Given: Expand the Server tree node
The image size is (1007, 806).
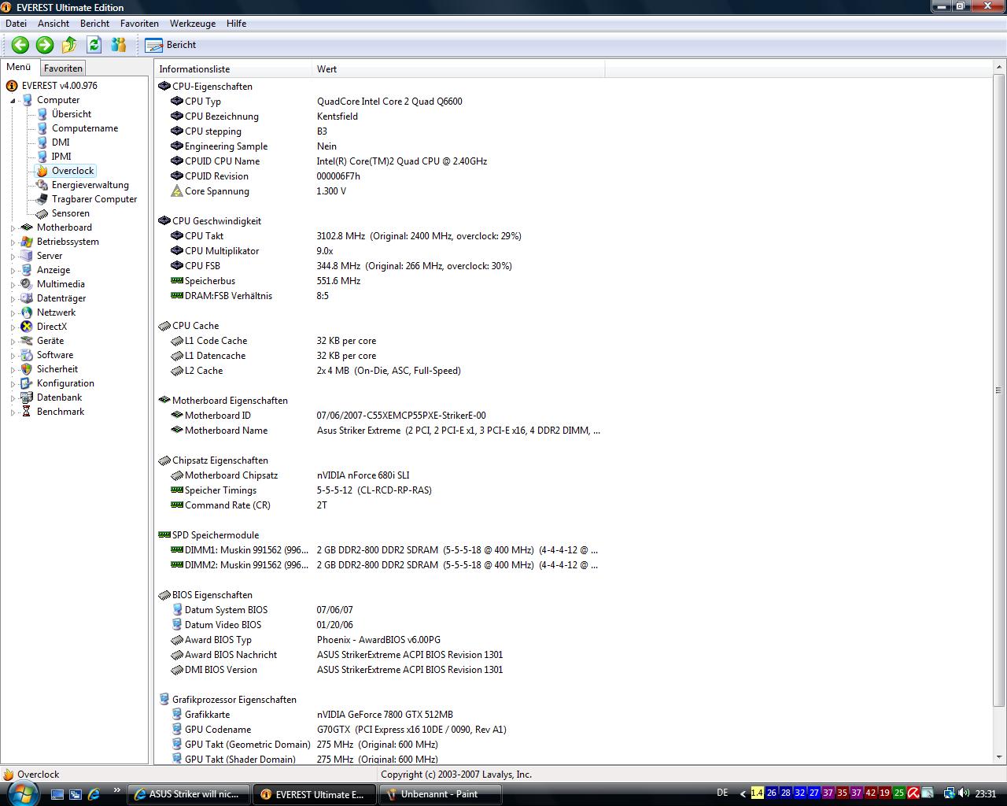Looking at the screenshot, I should pos(13,257).
